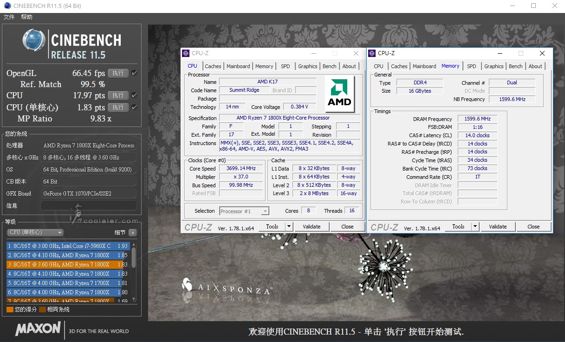Click the 处理器 processor name field

point(89,146)
